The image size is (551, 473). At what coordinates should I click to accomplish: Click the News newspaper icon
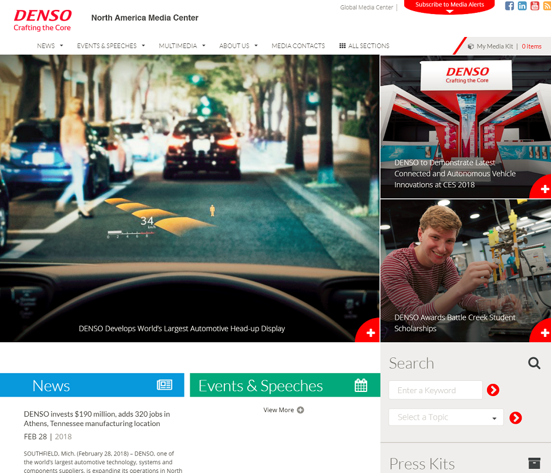click(x=164, y=385)
